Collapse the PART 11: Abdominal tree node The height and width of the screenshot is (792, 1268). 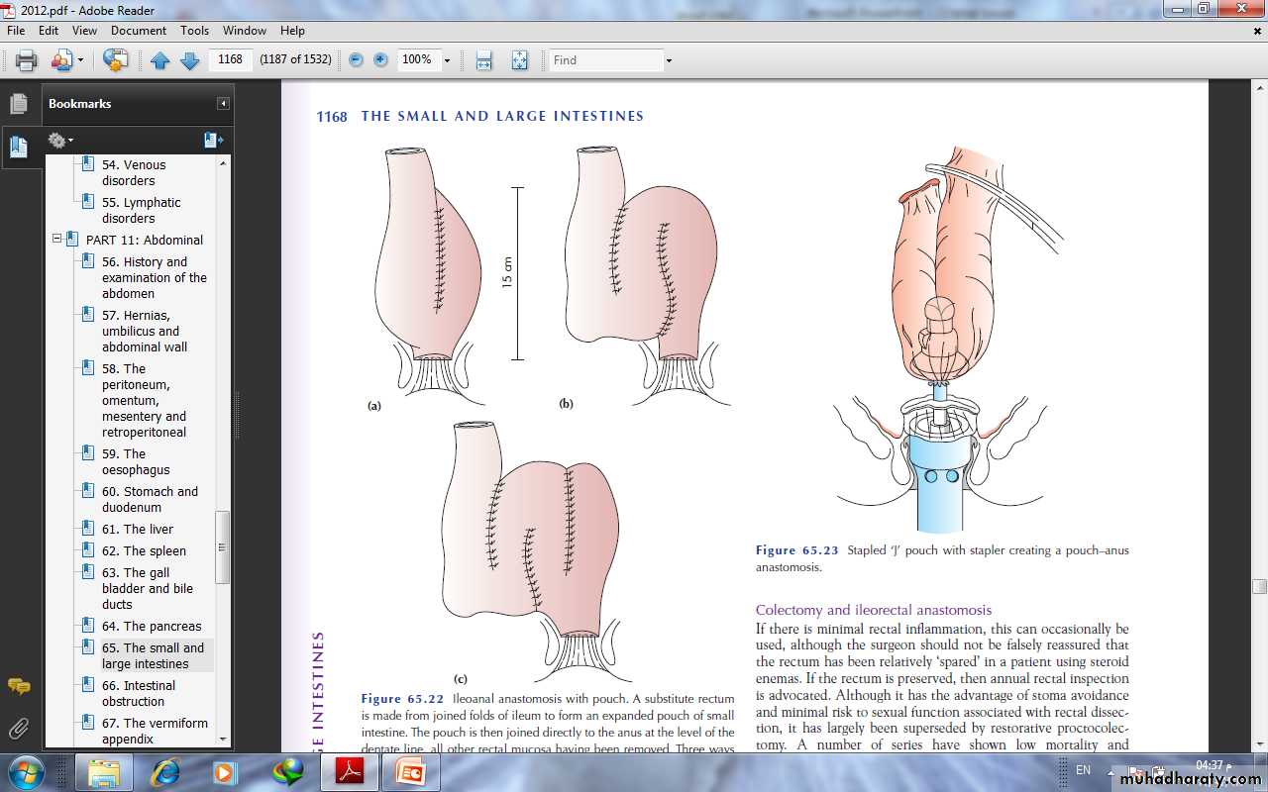pyautogui.click(x=57, y=240)
